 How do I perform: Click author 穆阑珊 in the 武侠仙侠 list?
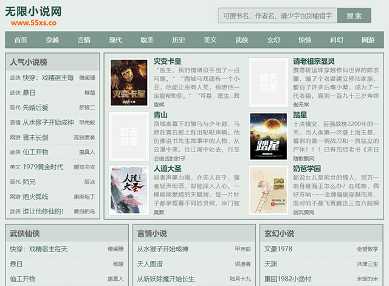(x=115, y=249)
